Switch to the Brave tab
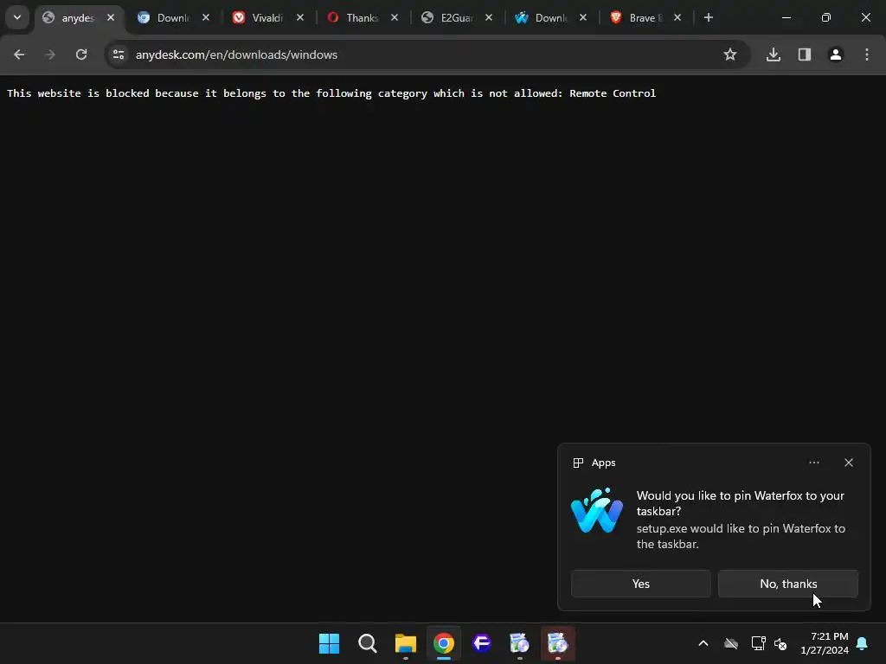This screenshot has width=886, height=664. coord(644,18)
